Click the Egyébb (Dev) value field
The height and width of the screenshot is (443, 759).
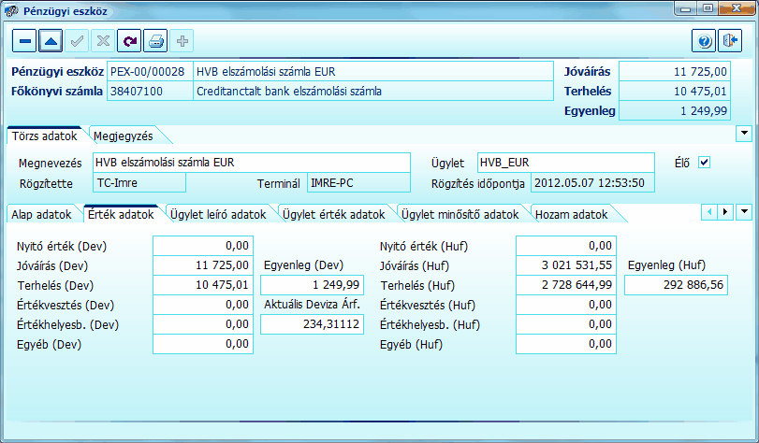click(x=203, y=344)
